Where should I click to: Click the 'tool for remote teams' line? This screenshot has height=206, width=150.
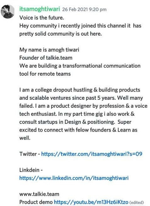[x=45, y=74]
